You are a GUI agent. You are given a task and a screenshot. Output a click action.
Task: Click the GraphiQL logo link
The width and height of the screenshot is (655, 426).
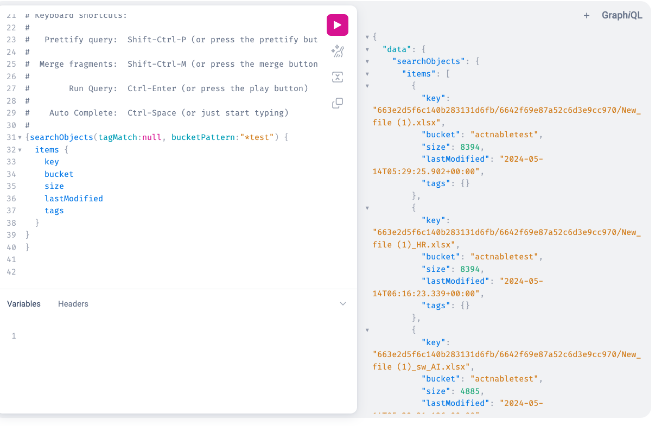click(x=622, y=16)
